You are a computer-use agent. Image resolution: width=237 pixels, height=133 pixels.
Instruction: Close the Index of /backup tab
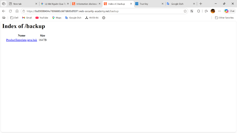click(131, 4)
